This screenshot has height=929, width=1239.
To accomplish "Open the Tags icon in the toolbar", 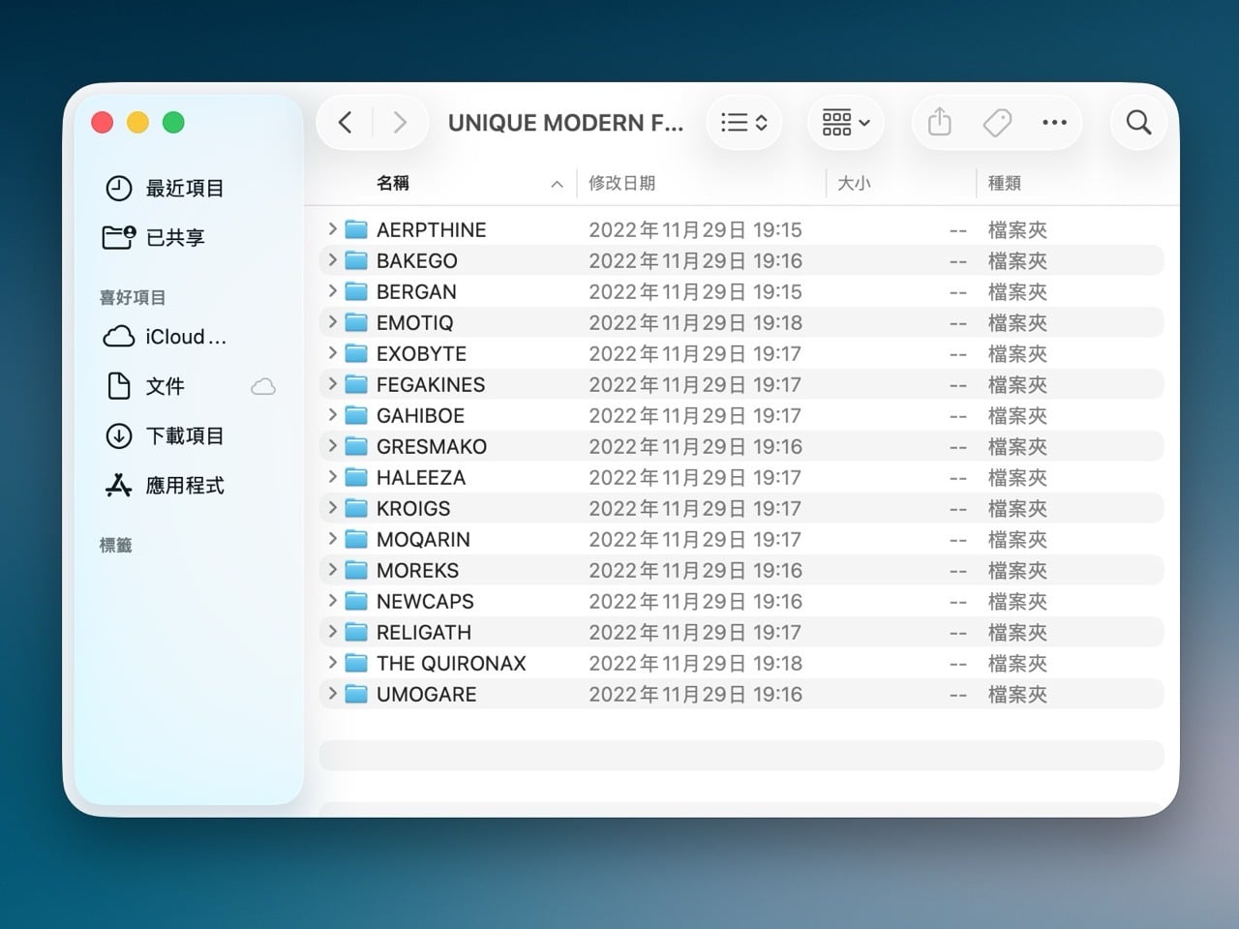I will click(x=996, y=122).
